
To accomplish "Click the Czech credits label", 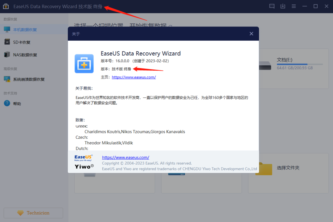I will tap(81, 137).
